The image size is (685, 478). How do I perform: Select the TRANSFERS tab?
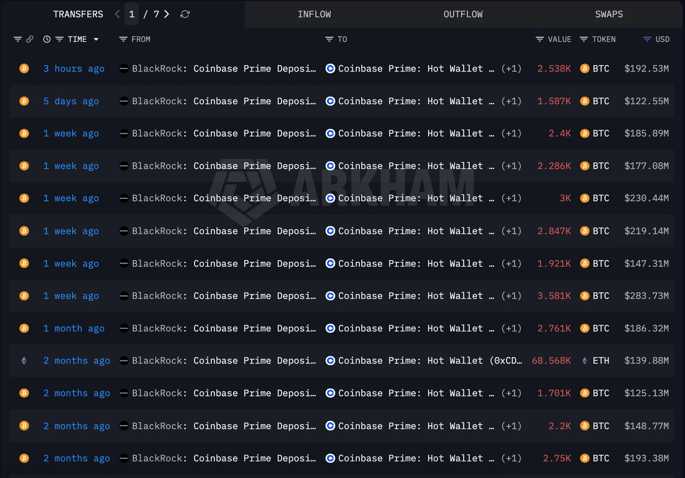78,14
